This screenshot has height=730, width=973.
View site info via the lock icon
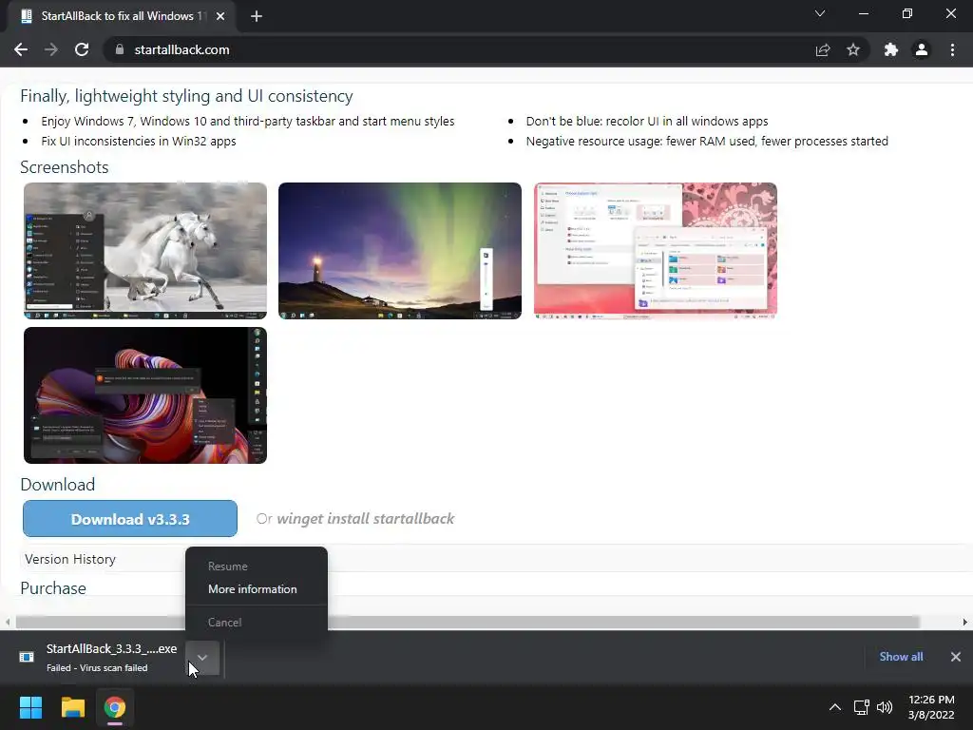point(120,49)
